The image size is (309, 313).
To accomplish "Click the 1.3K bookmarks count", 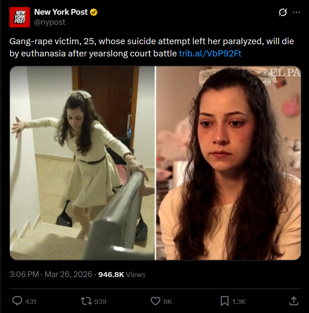I will (238, 302).
